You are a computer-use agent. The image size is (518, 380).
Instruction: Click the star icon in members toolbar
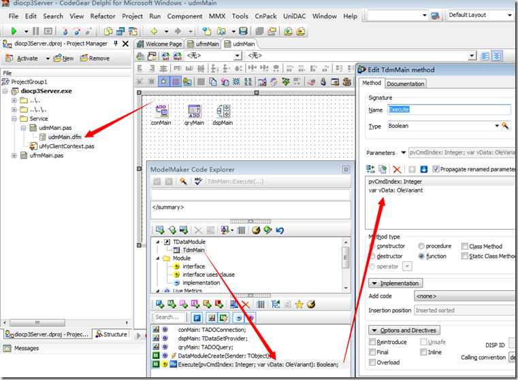tap(299, 305)
